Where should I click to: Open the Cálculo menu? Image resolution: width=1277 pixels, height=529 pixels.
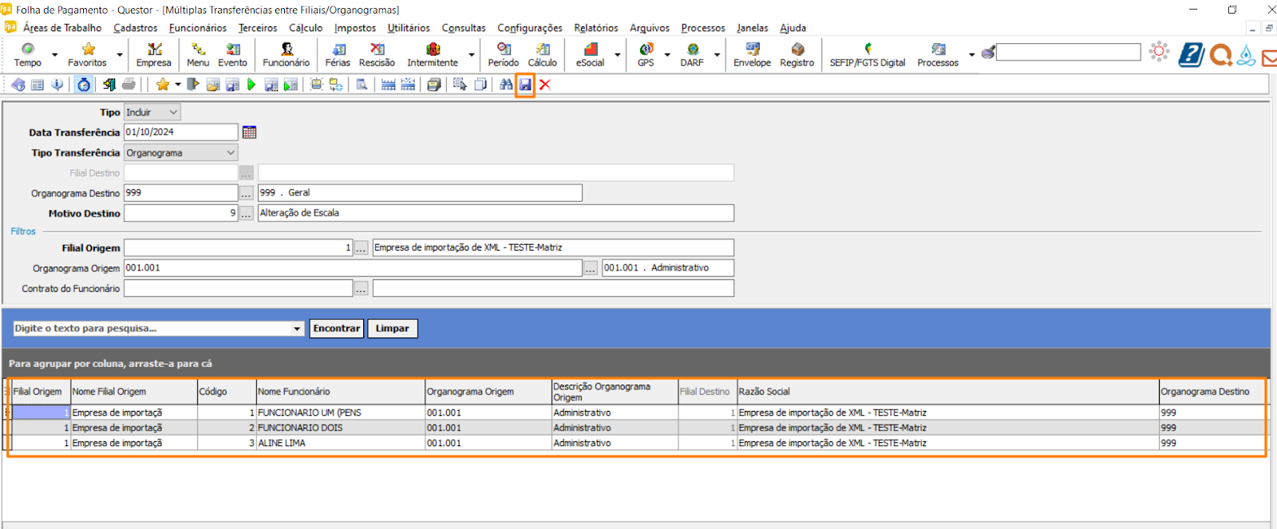point(306,28)
